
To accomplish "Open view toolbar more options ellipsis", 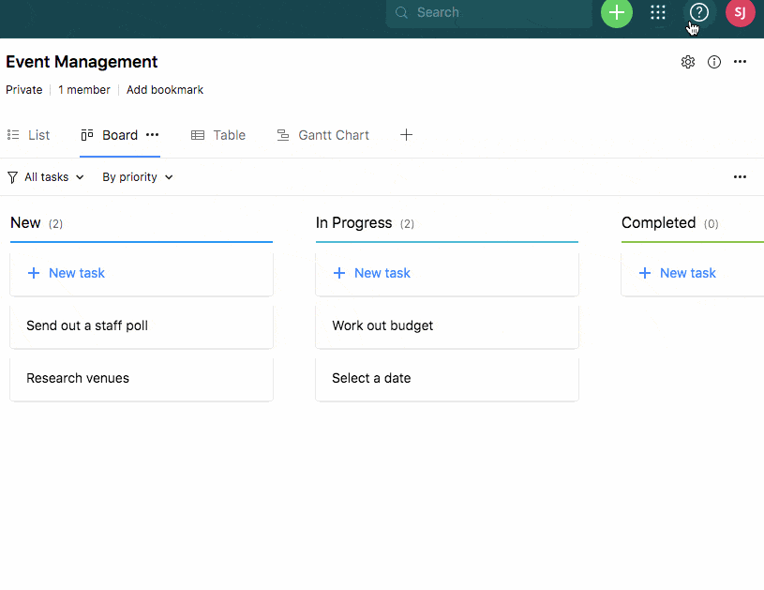I will pos(740,177).
